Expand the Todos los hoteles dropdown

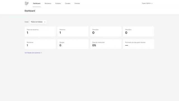[38, 22]
